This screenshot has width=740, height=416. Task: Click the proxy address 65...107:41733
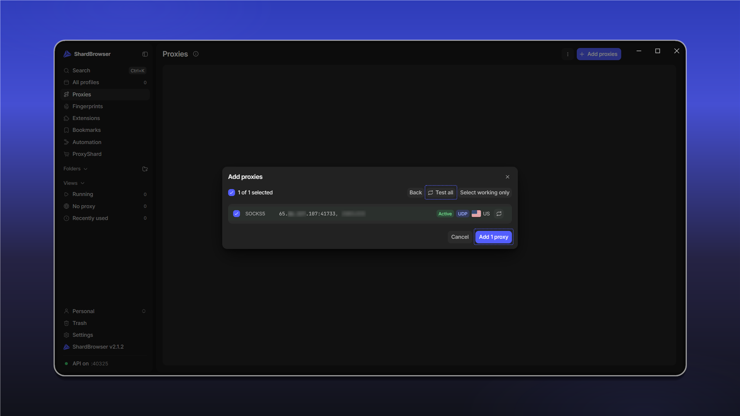pos(308,214)
